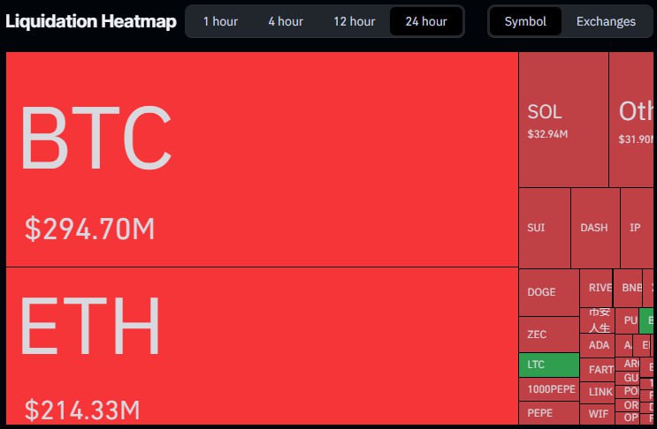Switch heatmap view to Exchanges
This screenshot has width=657, height=429.
[x=606, y=21]
